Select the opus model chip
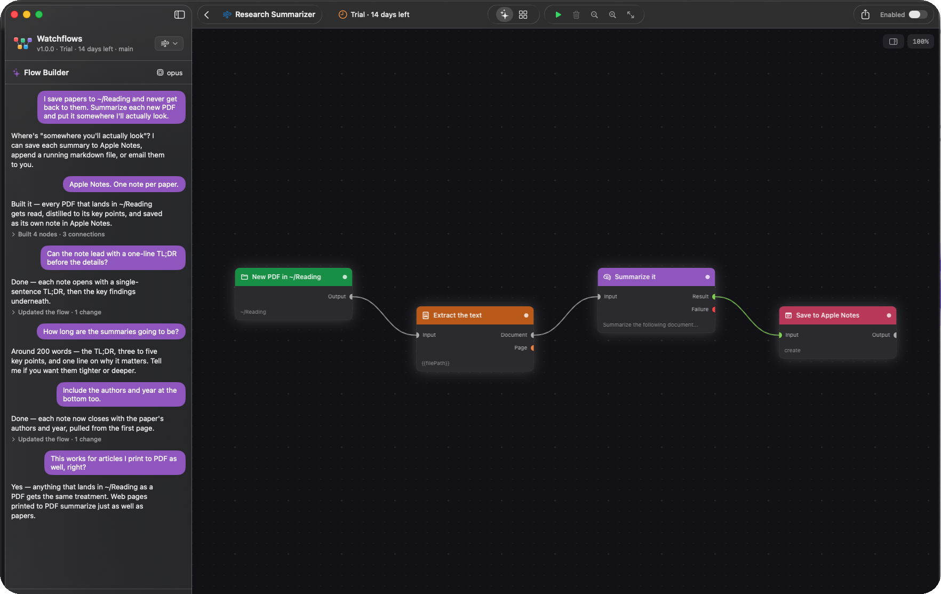 [170, 73]
